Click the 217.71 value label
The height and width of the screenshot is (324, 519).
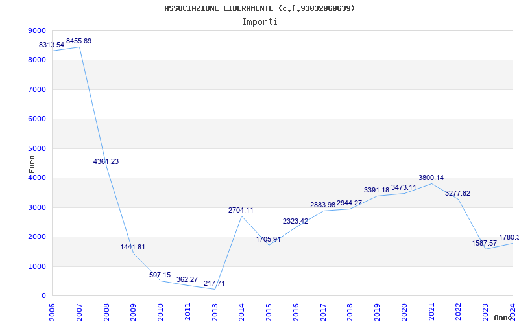pyautogui.click(x=214, y=283)
